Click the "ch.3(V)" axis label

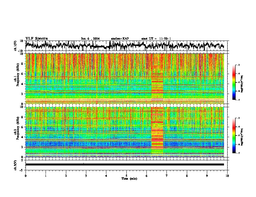click(16, 165)
